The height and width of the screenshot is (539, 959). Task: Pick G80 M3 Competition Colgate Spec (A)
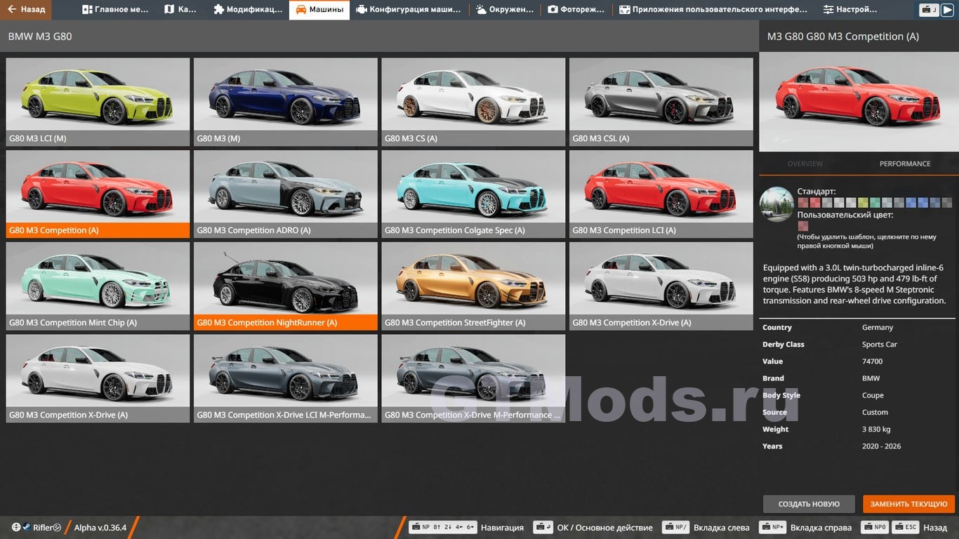tap(473, 194)
